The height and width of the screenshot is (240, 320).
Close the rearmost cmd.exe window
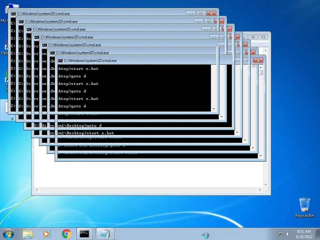pos(212,14)
